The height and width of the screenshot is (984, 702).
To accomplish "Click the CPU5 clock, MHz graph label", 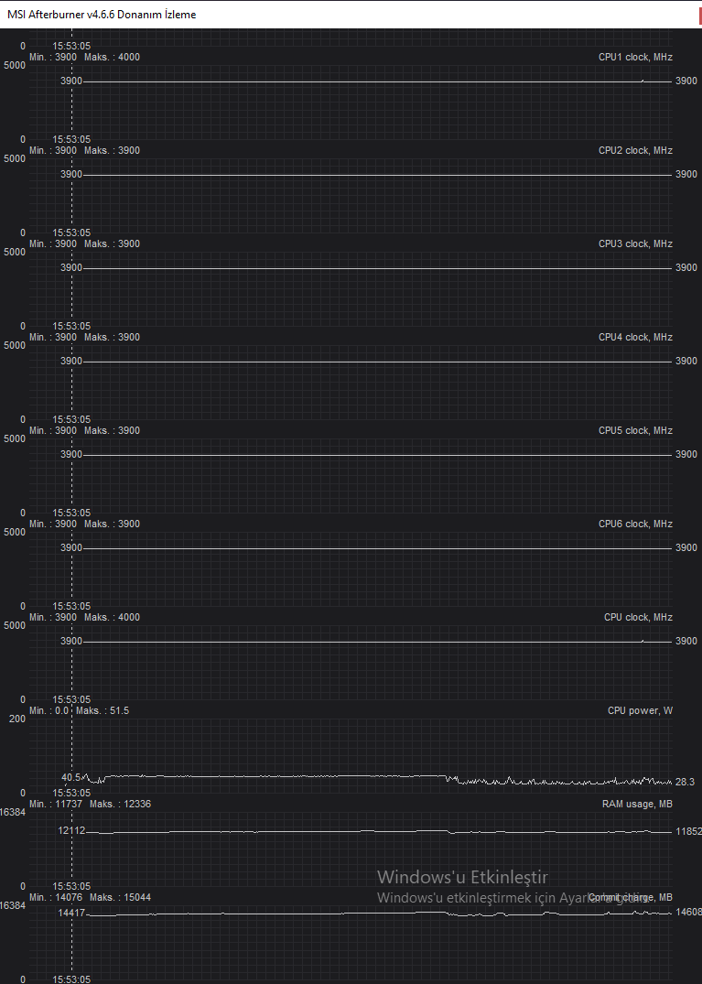I will pyautogui.click(x=635, y=430).
